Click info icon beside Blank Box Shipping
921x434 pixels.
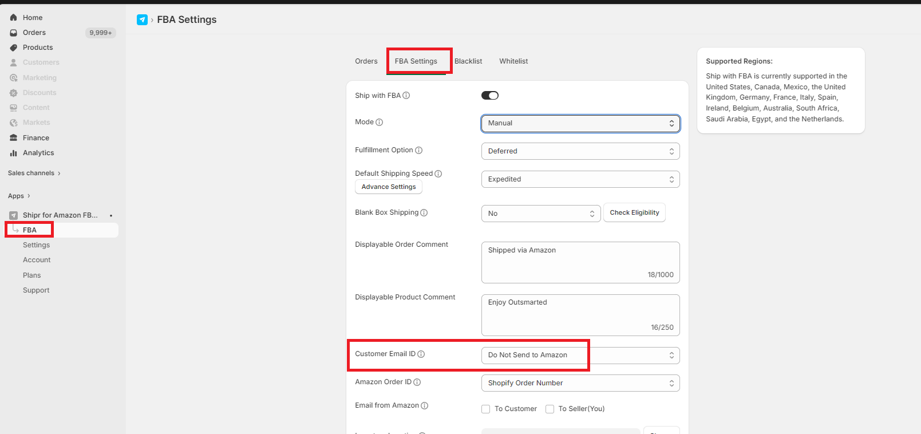pyautogui.click(x=424, y=212)
